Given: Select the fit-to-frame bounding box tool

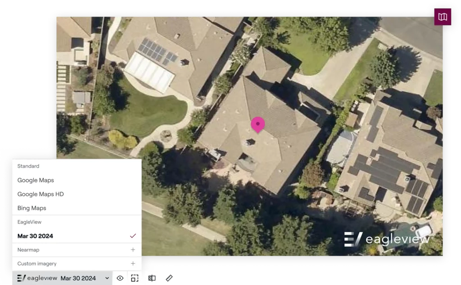Looking at the screenshot, I should point(135,278).
